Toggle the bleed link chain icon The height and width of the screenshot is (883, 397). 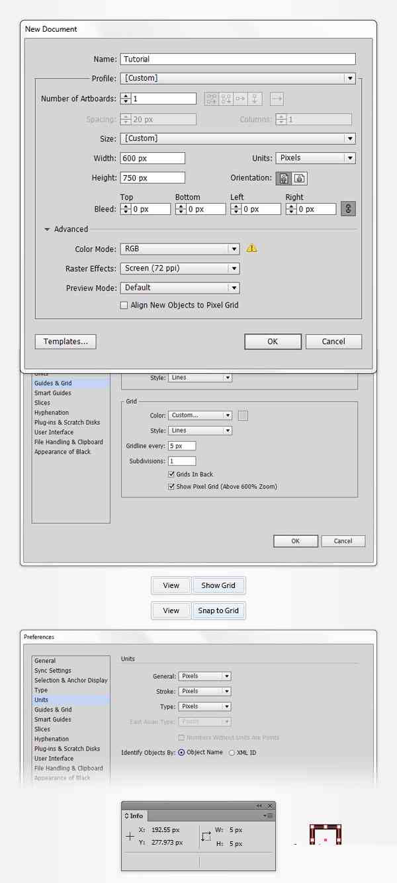(349, 208)
